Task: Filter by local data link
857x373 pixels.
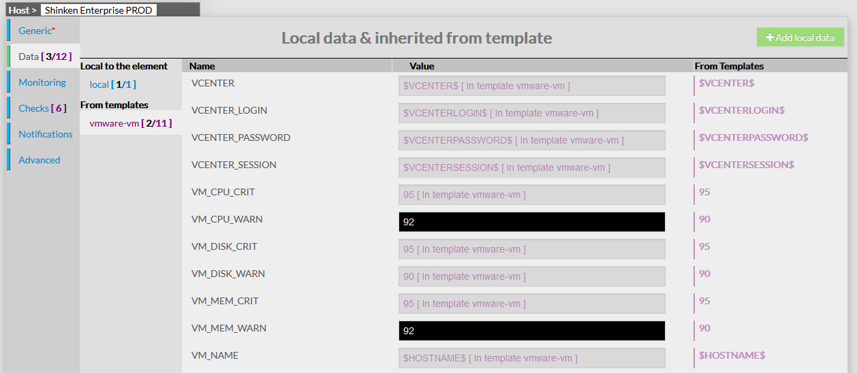Action: (112, 84)
